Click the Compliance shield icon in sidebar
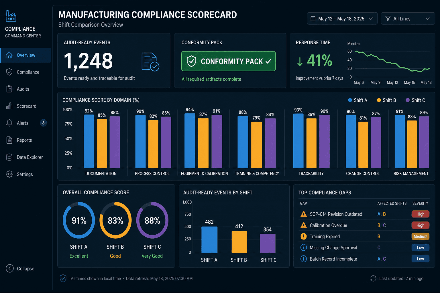Viewport: 440px width, 293px height. (9, 72)
